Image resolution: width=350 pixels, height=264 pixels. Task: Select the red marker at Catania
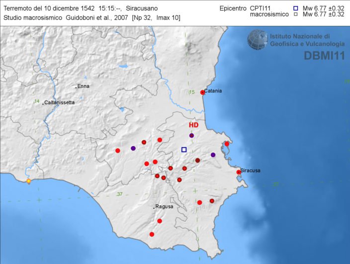pyautogui.click(x=202, y=92)
